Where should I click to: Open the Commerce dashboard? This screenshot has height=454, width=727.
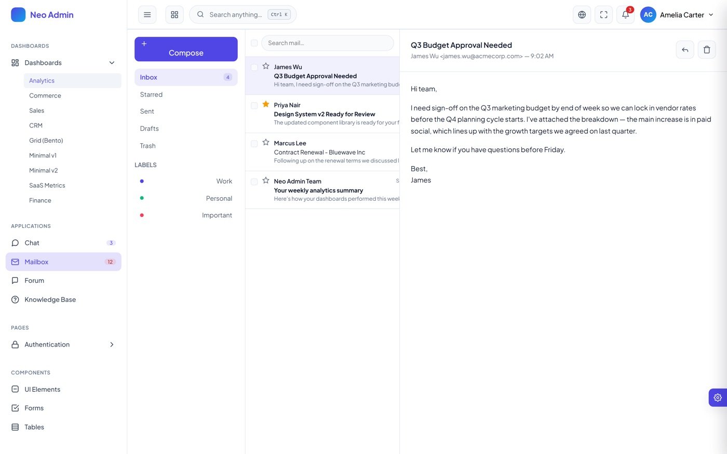point(72,95)
